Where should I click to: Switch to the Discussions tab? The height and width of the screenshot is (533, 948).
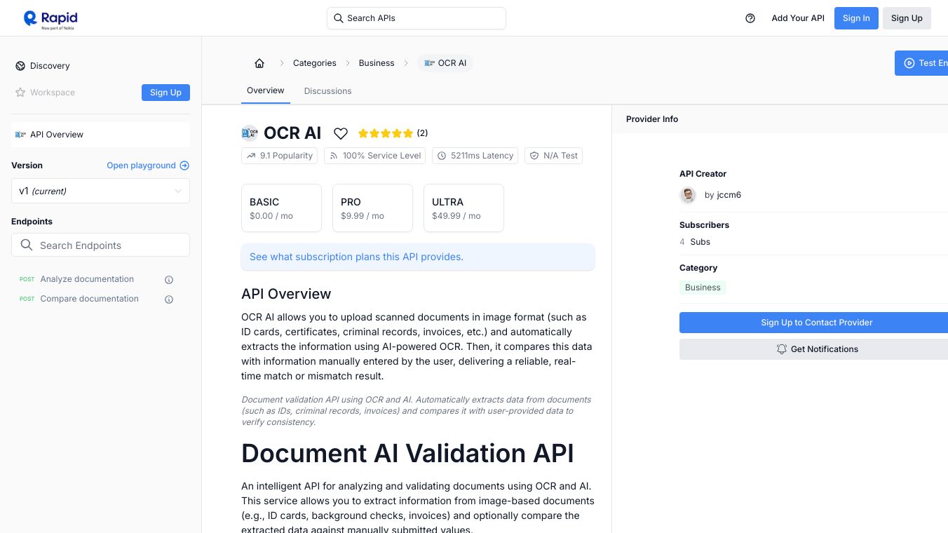coord(327,91)
